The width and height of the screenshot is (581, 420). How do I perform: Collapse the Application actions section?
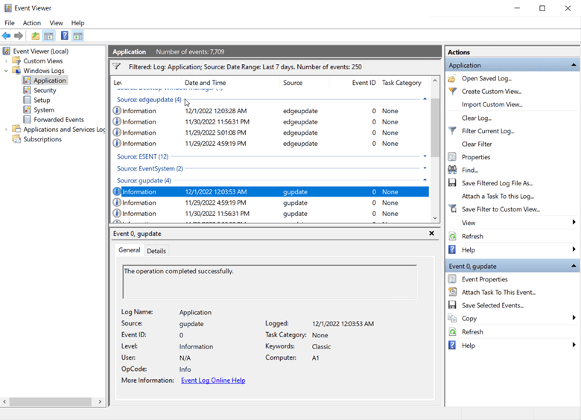pyautogui.click(x=574, y=66)
